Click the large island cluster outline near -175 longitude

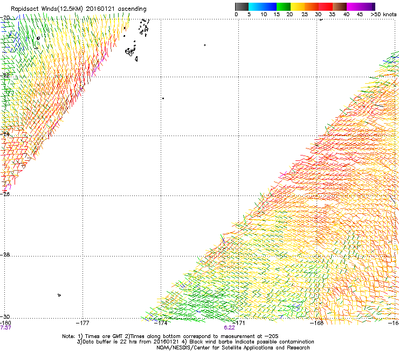click(130, 52)
